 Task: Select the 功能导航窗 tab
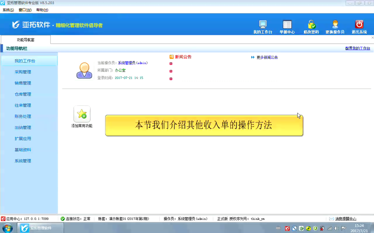tap(26, 40)
